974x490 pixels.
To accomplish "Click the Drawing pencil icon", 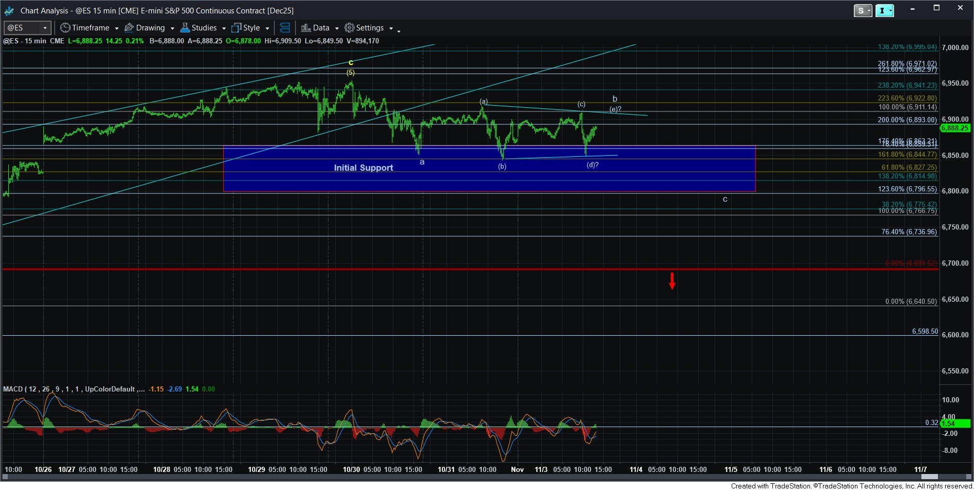I will 129,28.
